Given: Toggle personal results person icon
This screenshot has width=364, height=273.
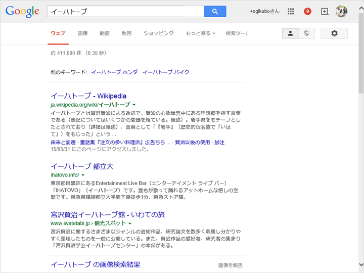Looking at the screenshot, I should [x=290, y=33].
